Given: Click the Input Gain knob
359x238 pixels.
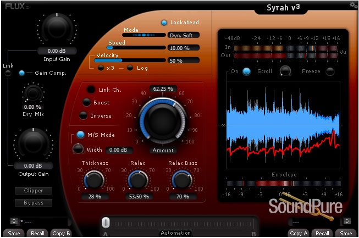Looking at the screenshot, I should tap(57, 29).
